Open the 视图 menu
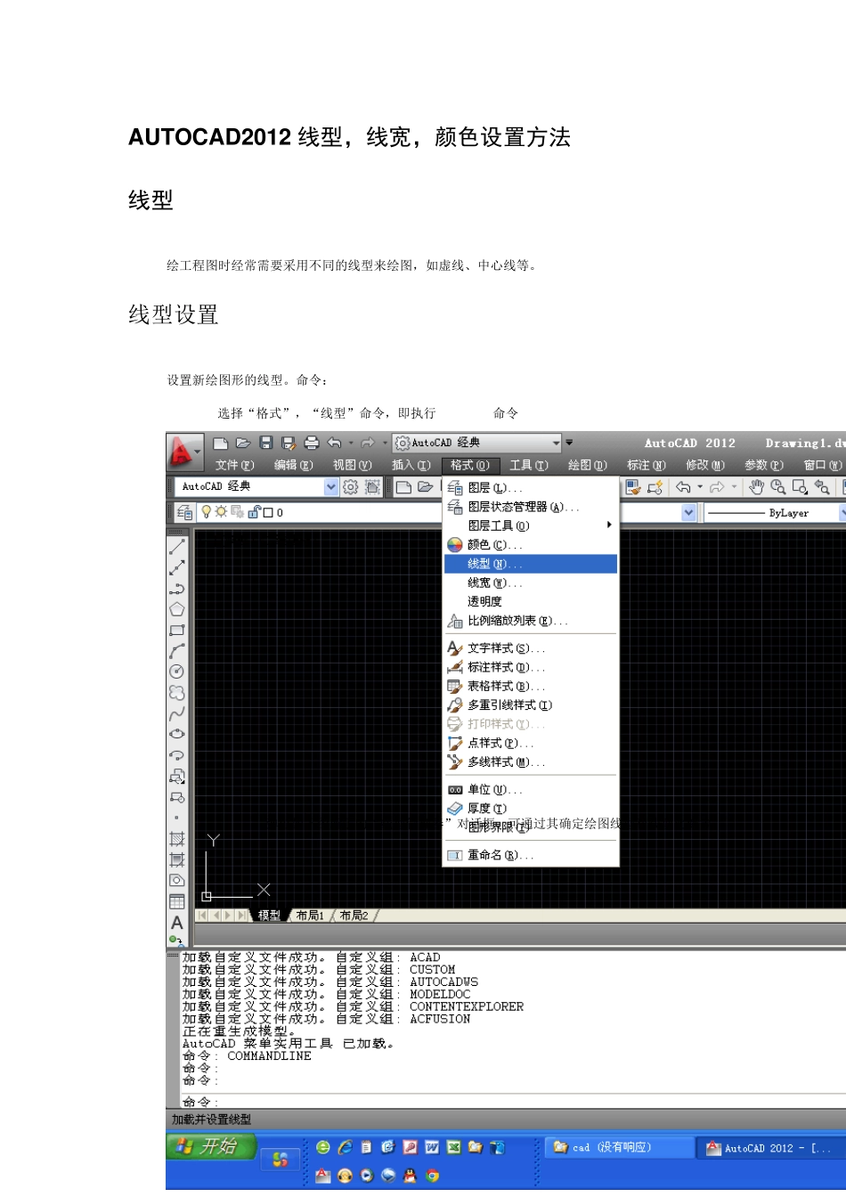 353,465
